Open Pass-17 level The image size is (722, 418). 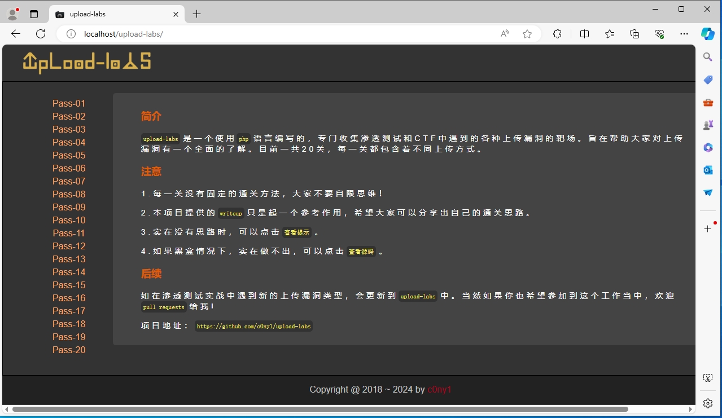69,311
